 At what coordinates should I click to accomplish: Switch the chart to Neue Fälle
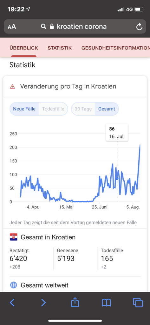(x=24, y=109)
